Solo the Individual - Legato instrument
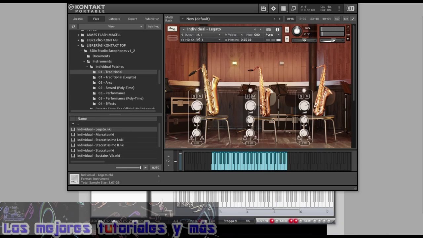423x238 pixels. (x=287, y=30)
